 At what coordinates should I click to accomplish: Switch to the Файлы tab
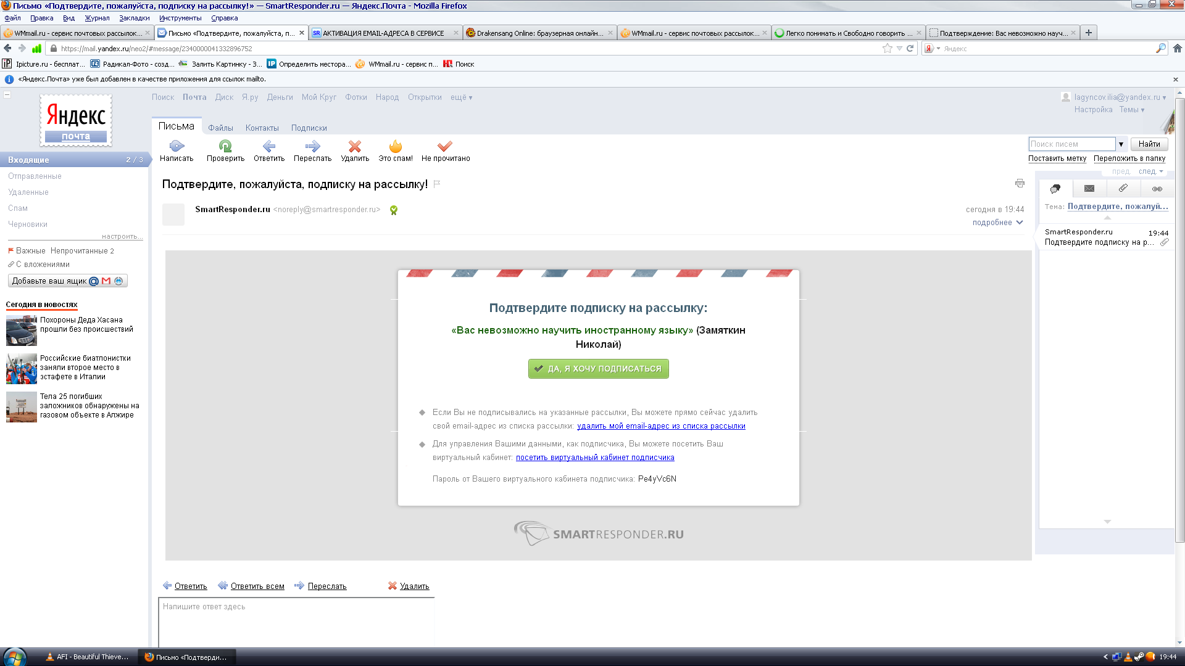(x=220, y=128)
